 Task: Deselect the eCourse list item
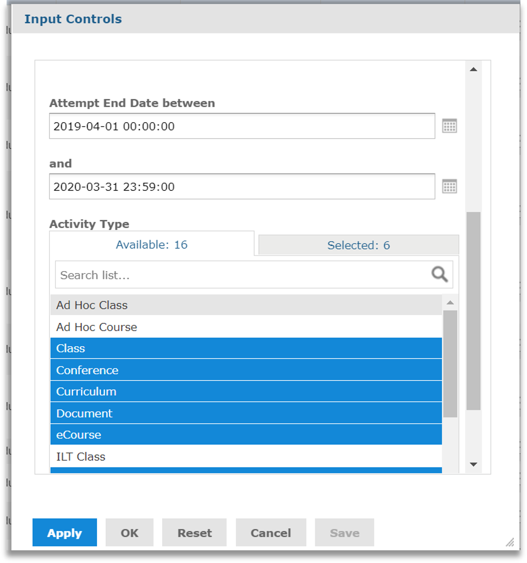click(x=246, y=435)
